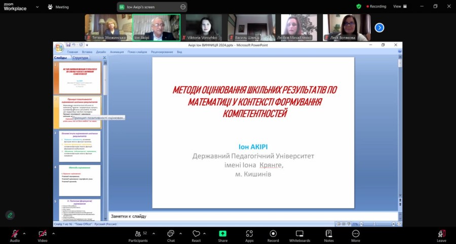Open the View layout menu
456x244 pixels.
[x=400, y=7]
